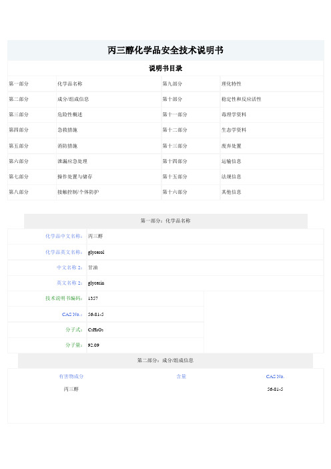Click the value glycerin
Viewport: 331px width, 469px height.
tap(96, 283)
